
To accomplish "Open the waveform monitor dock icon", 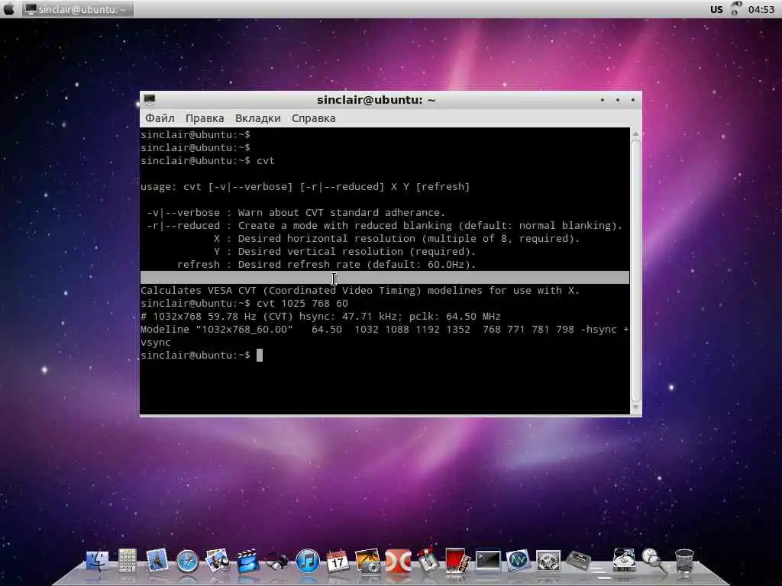I will click(518, 561).
